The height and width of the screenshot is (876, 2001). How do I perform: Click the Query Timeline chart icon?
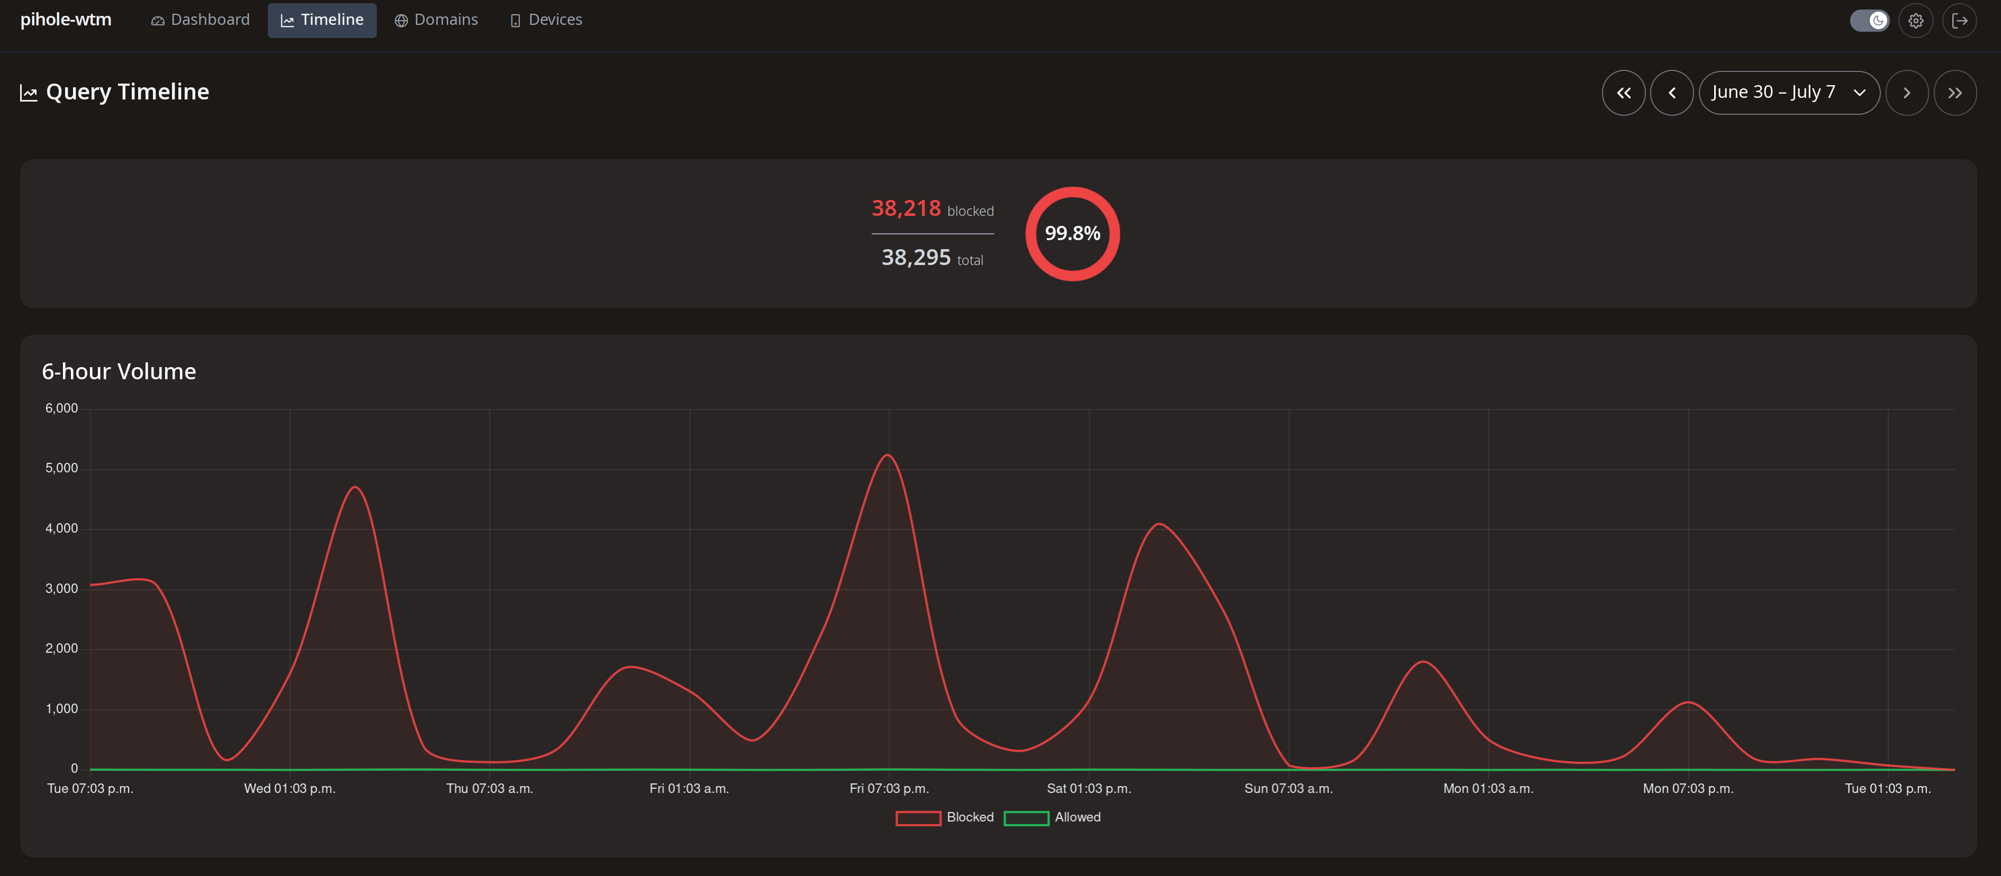point(29,93)
